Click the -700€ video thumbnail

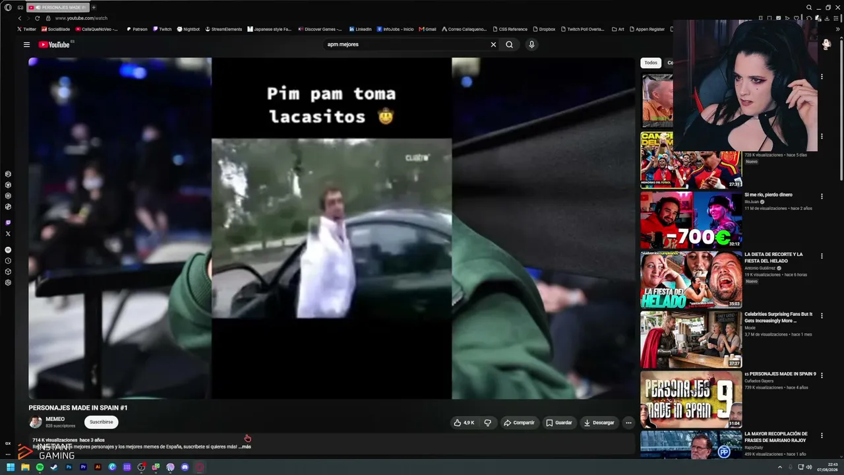coord(691,220)
